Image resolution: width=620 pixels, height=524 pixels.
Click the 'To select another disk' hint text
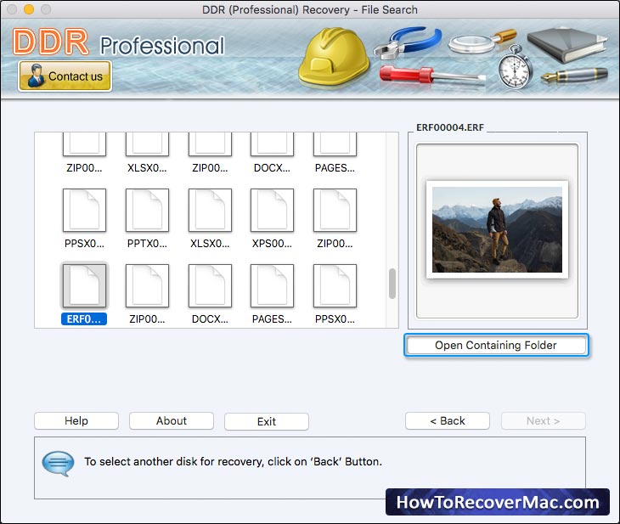234,461
